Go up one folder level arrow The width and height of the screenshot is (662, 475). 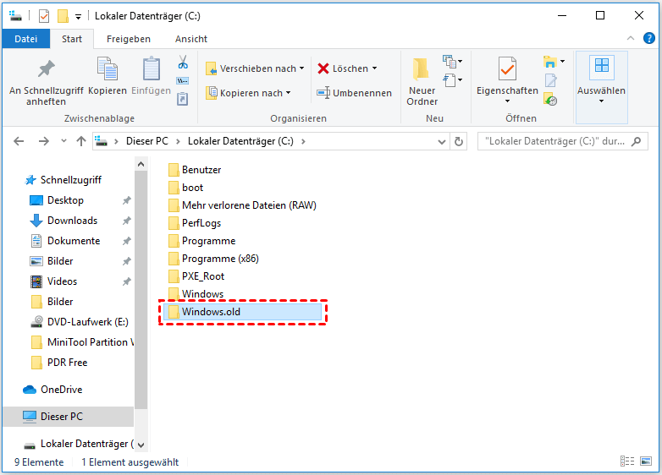81,141
